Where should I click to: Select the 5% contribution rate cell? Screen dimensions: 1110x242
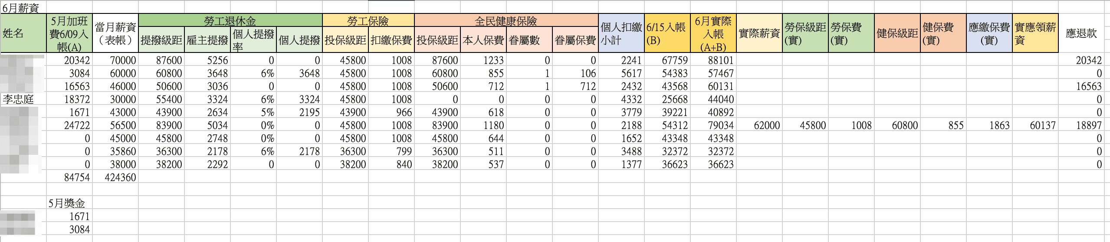pos(253,112)
